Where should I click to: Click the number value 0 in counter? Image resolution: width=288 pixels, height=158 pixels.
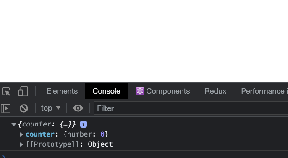coord(102,134)
